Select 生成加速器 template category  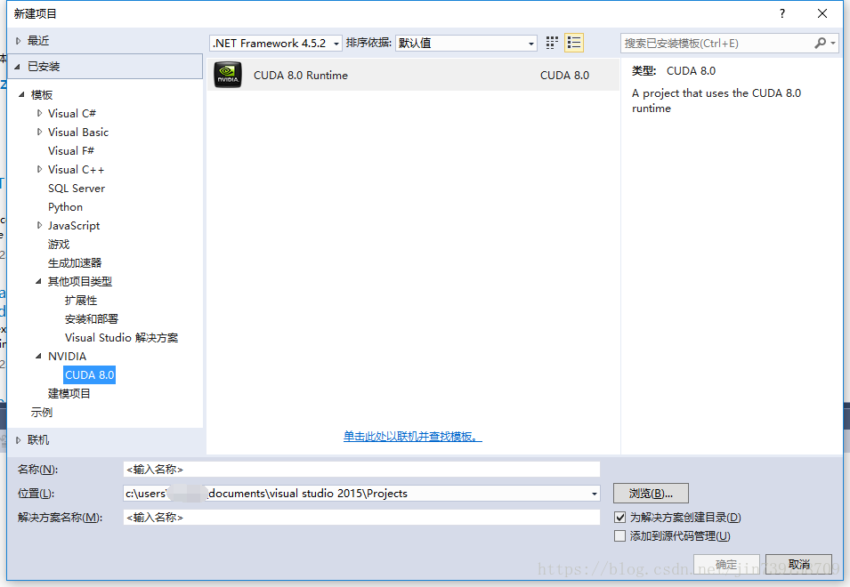click(75, 263)
